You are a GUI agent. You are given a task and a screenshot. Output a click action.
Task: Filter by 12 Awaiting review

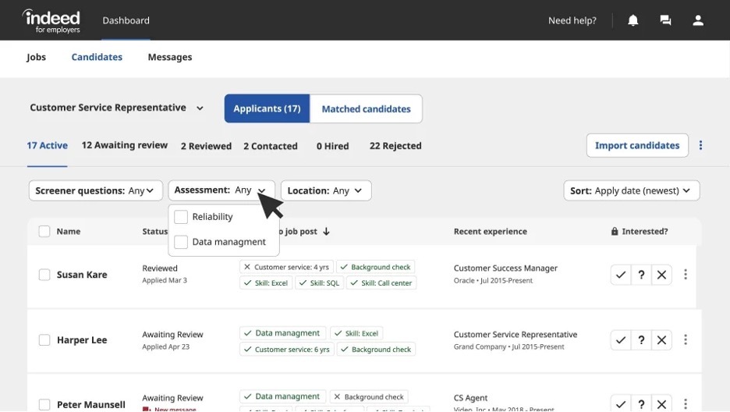[124, 145]
